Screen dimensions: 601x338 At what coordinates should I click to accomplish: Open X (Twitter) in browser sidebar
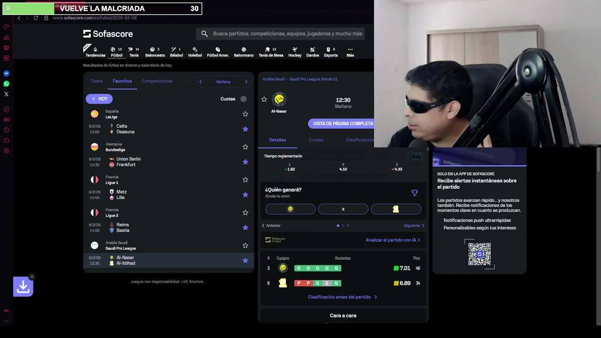[x=7, y=94]
